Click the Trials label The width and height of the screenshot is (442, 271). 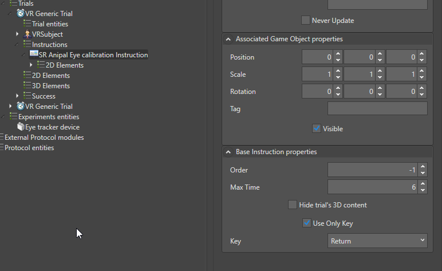(x=26, y=3)
